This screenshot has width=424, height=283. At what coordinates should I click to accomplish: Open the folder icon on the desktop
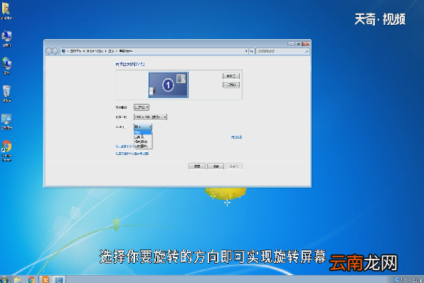click(6, 10)
